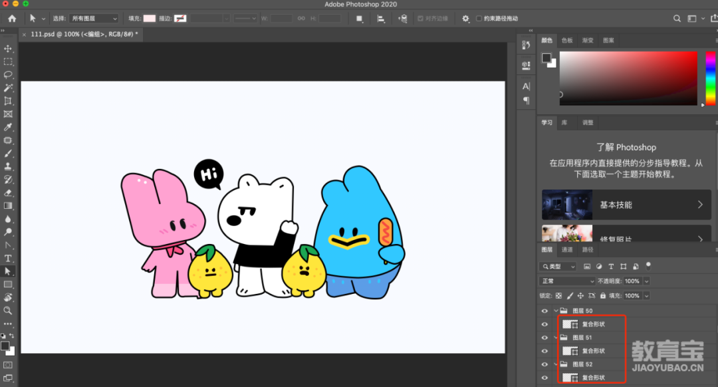Collapse the 图层 51 group
The image size is (718, 387).
pyautogui.click(x=556, y=338)
